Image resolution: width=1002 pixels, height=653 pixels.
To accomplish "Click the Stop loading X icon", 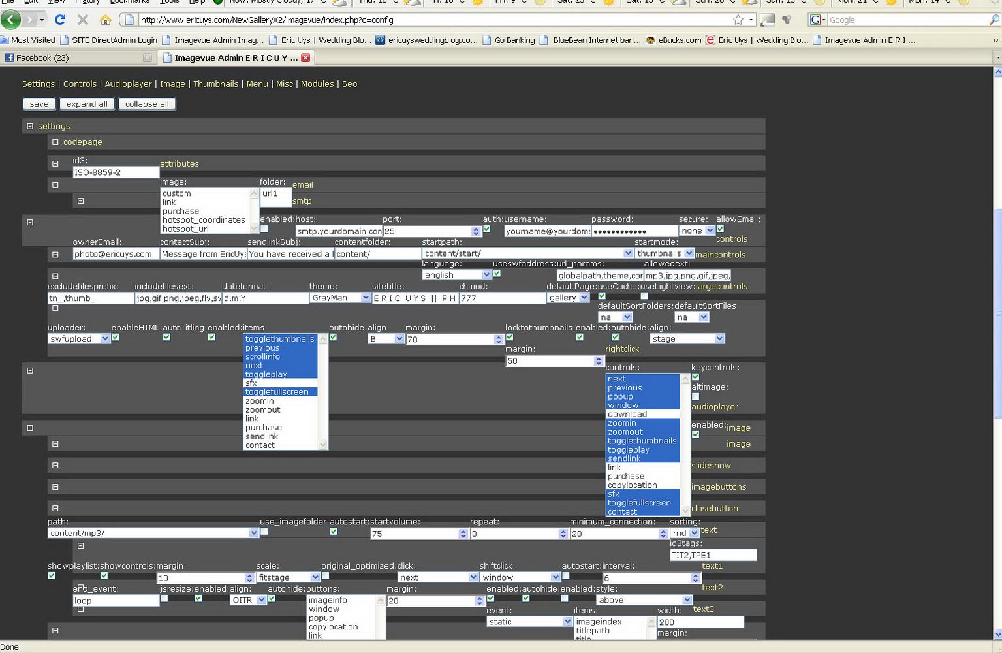I will [82, 20].
